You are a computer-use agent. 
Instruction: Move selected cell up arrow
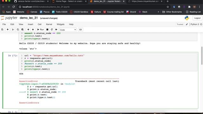[x=28, y=29]
